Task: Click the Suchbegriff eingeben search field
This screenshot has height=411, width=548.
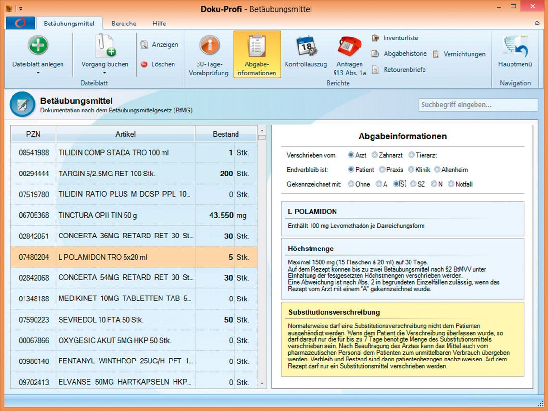Action: (478, 105)
